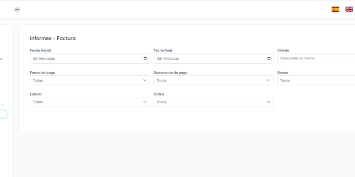Click the Forma de pago label
Image resolution: width=355 pixels, height=177 pixels.
pos(42,73)
